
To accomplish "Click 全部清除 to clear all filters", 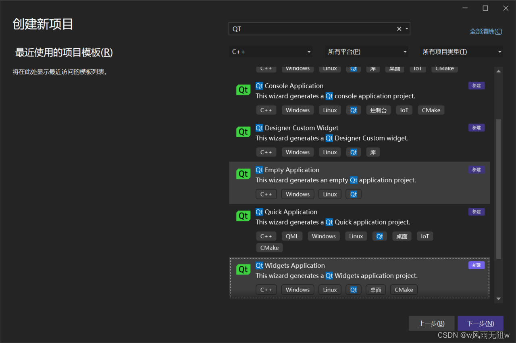I will pyautogui.click(x=486, y=31).
